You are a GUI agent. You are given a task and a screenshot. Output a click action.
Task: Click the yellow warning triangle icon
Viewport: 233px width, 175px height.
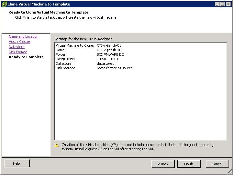pos(56,145)
